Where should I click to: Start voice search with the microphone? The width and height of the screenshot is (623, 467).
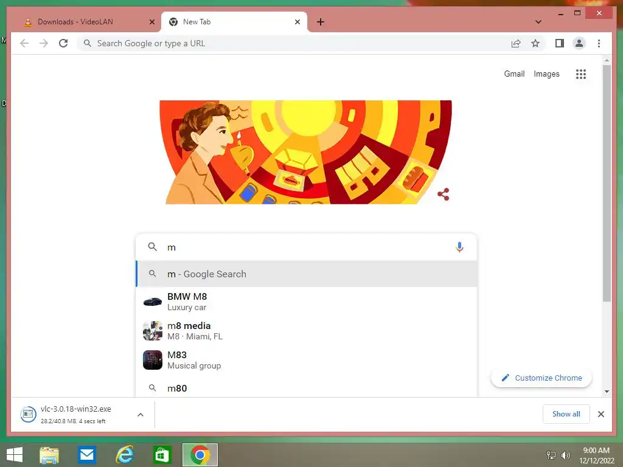click(459, 247)
